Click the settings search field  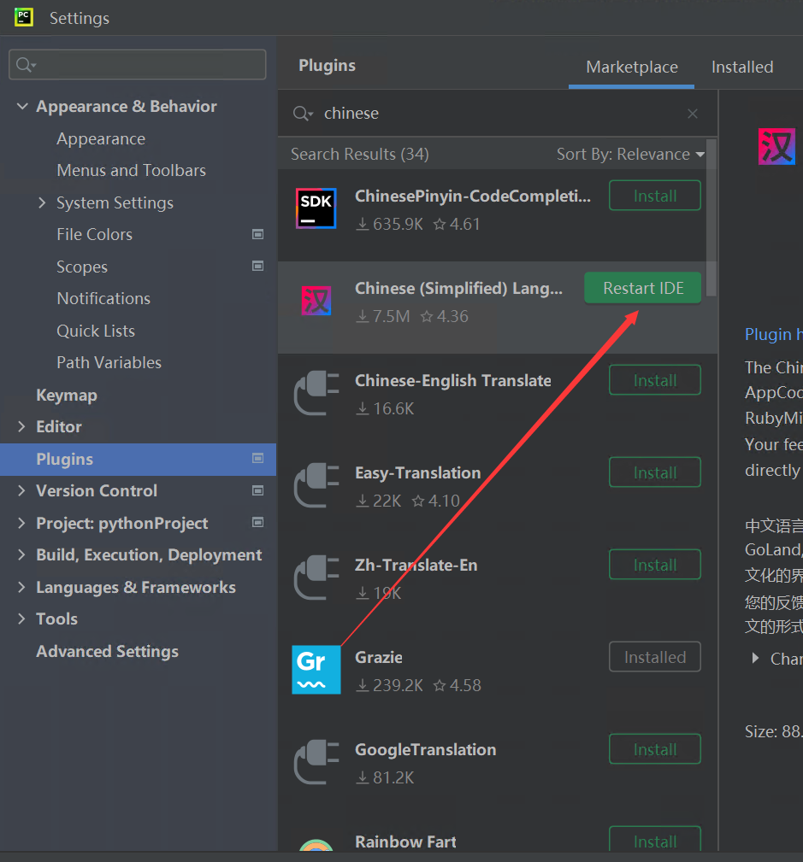[138, 64]
